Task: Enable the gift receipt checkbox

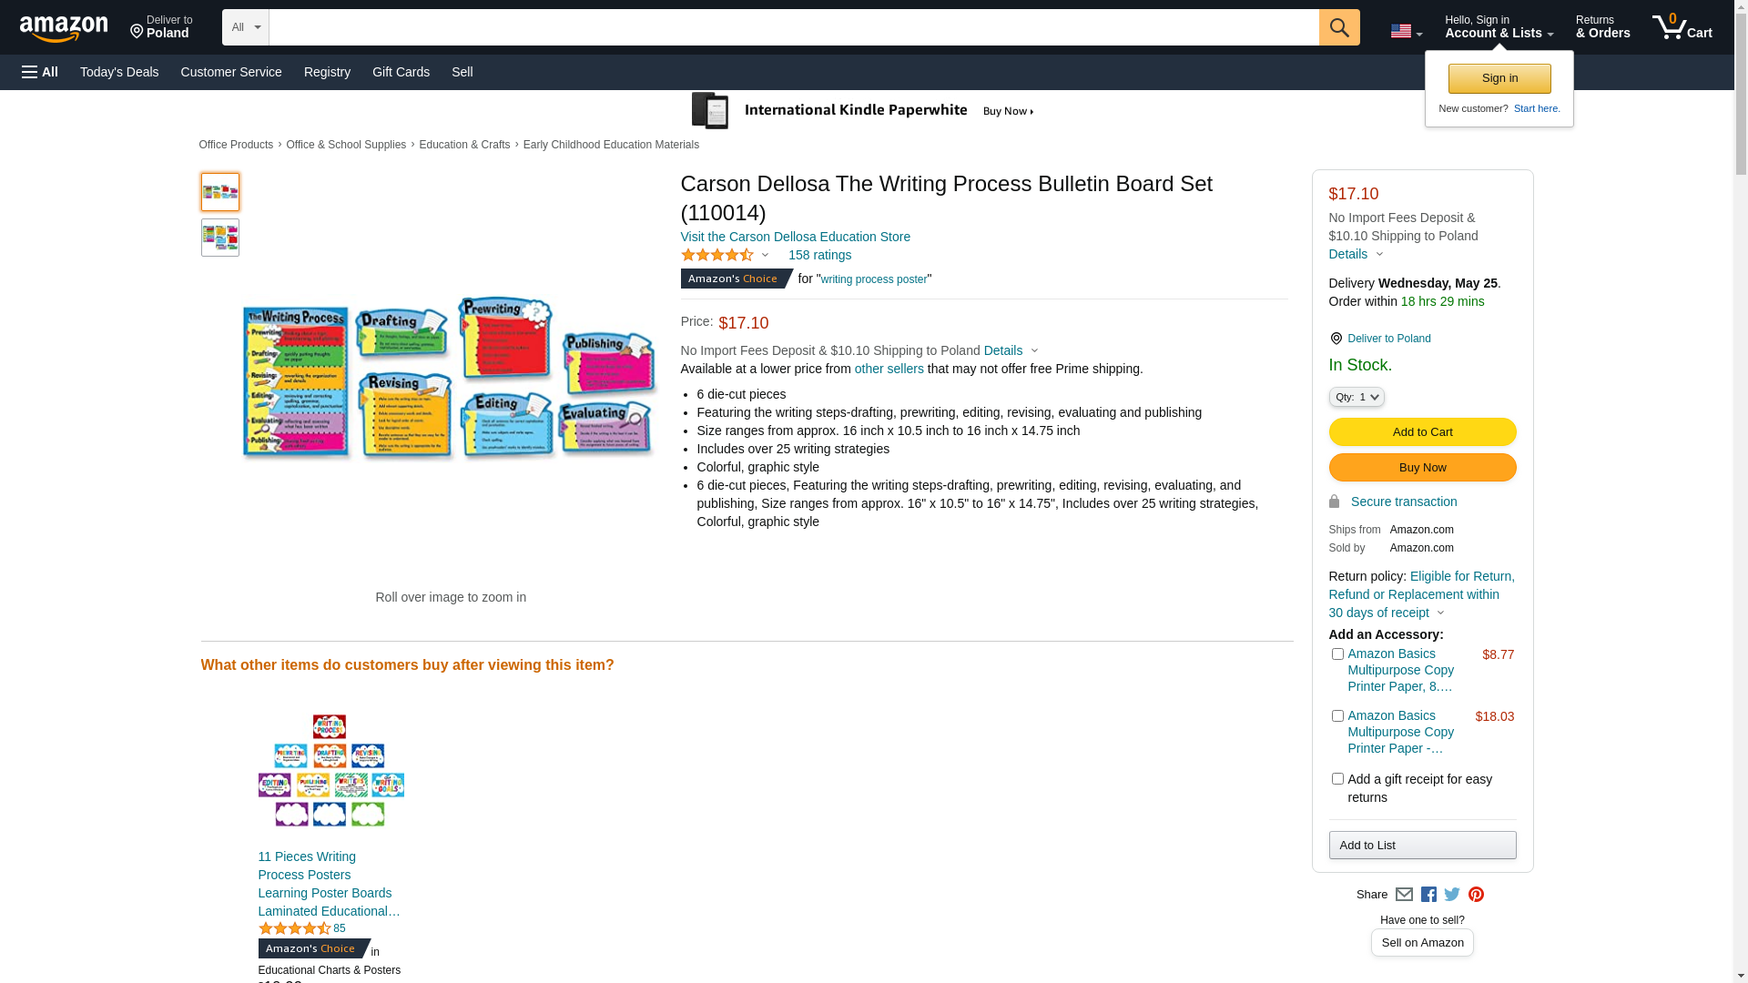Action: [x=1337, y=779]
